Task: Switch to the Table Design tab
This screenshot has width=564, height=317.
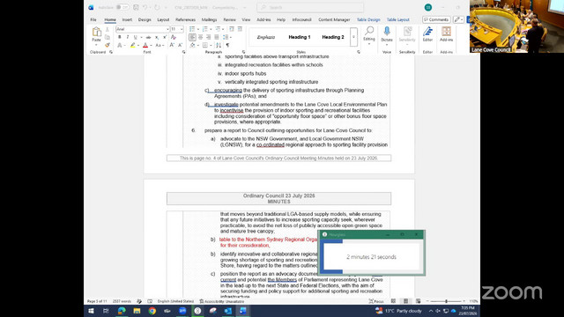Action: pyautogui.click(x=368, y=19)
